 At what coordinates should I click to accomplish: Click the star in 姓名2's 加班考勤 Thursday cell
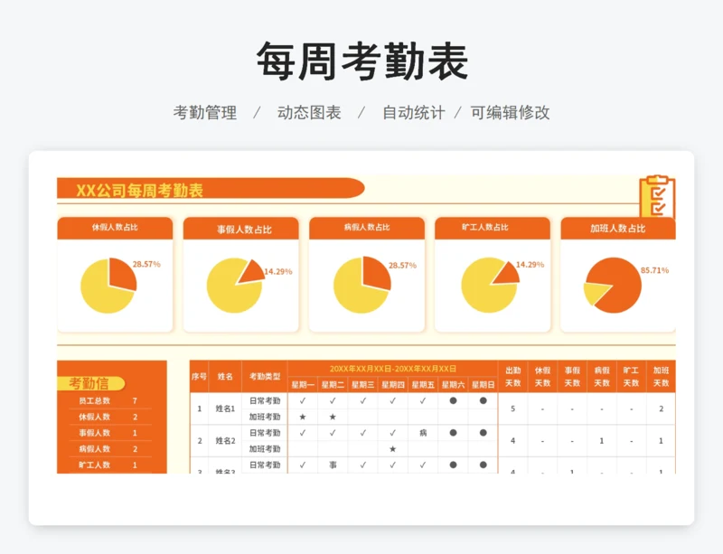[393, 449]
